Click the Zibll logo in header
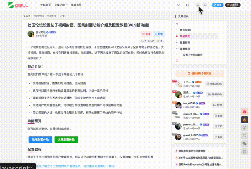This screenshot has width=251, height=169. [19, 5]
